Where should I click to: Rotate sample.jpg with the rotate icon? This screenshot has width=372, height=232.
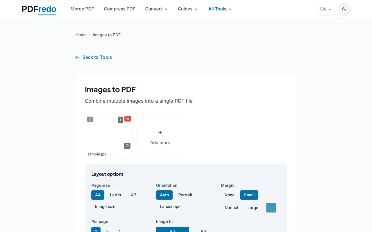[x=127, y=146]
